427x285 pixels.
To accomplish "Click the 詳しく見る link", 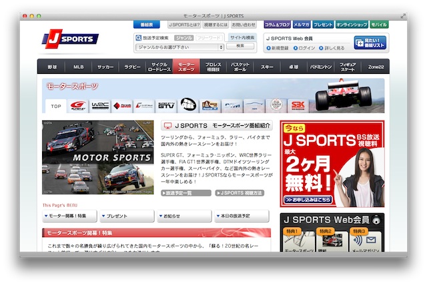I will 332,48.
